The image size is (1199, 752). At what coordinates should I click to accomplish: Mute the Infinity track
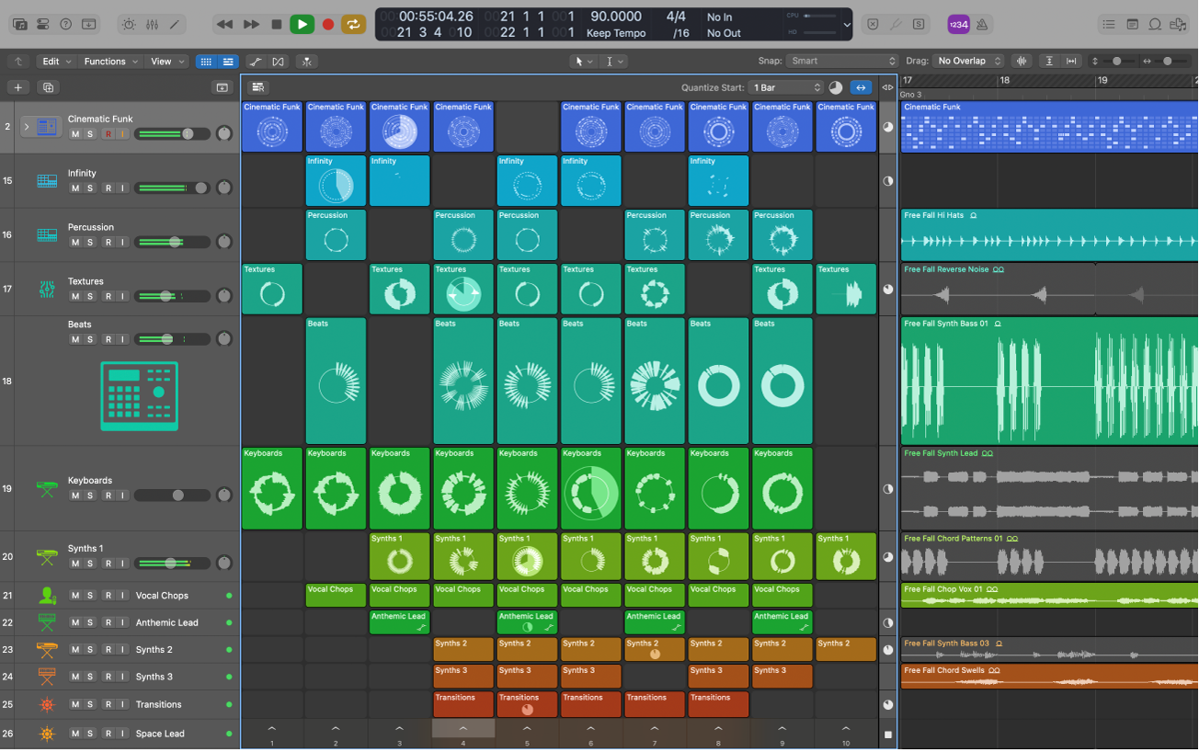pos(75,188)
